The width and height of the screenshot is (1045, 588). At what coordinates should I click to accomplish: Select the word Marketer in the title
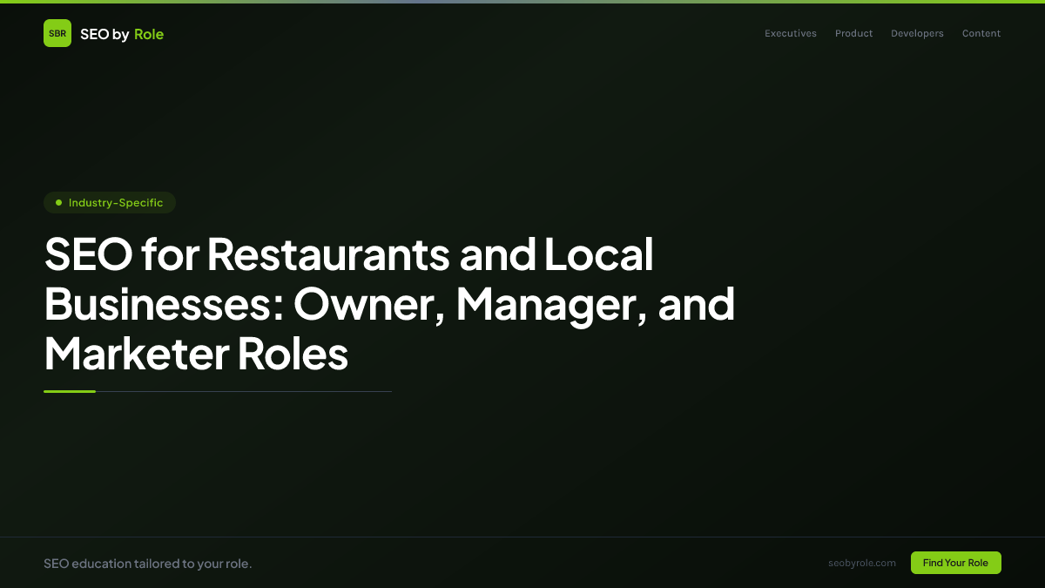pos(139,355)
